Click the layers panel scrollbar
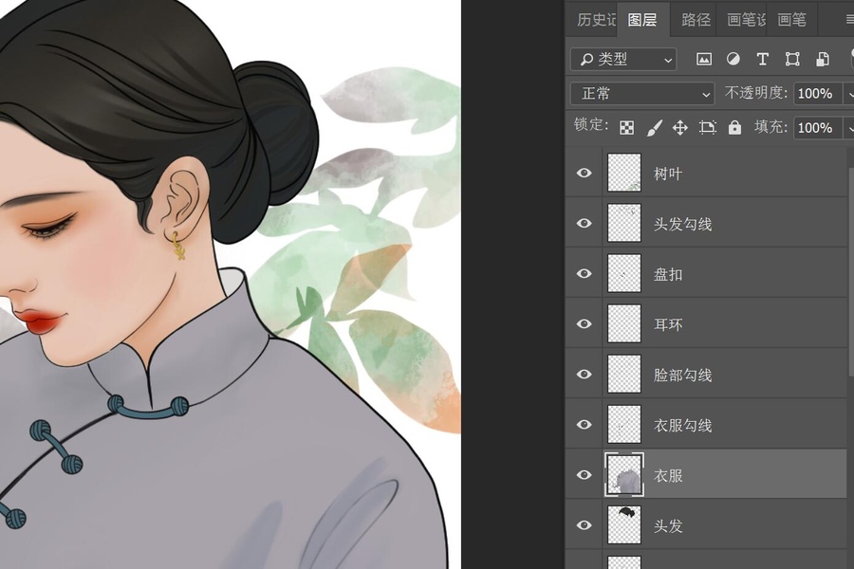854x569 pixels. pos(851,271)
